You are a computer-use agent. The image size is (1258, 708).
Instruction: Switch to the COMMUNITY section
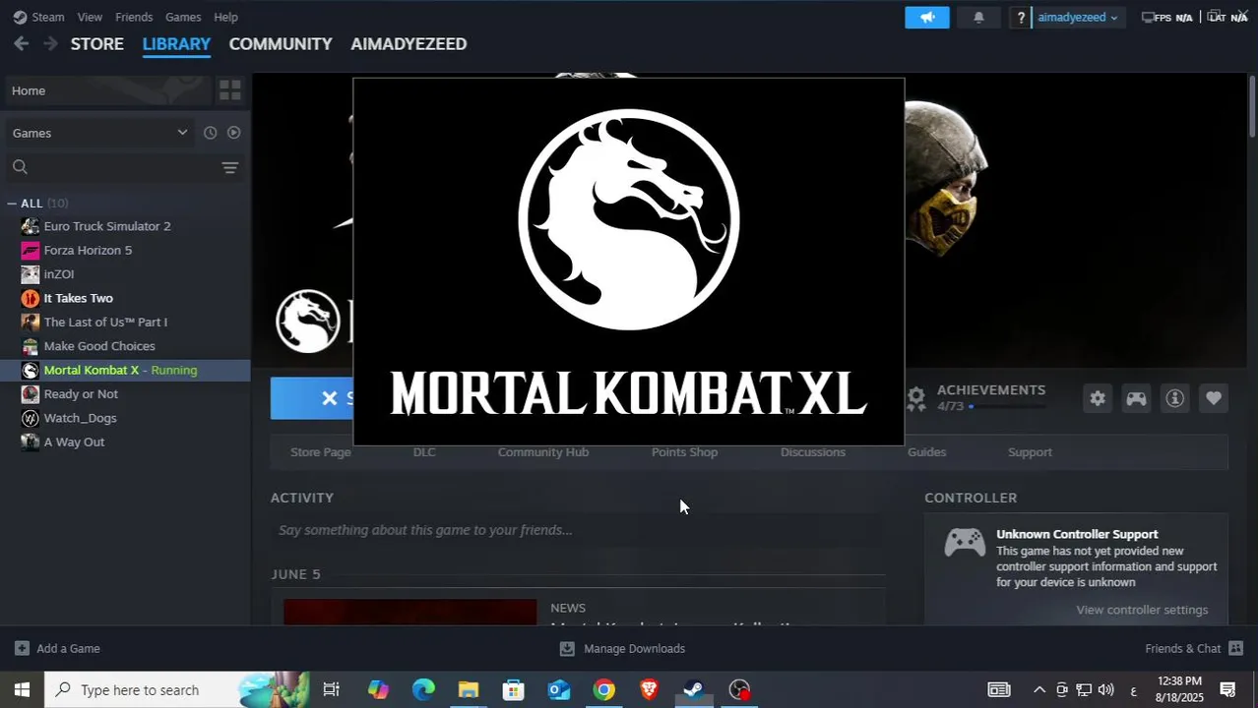(281, 43)
